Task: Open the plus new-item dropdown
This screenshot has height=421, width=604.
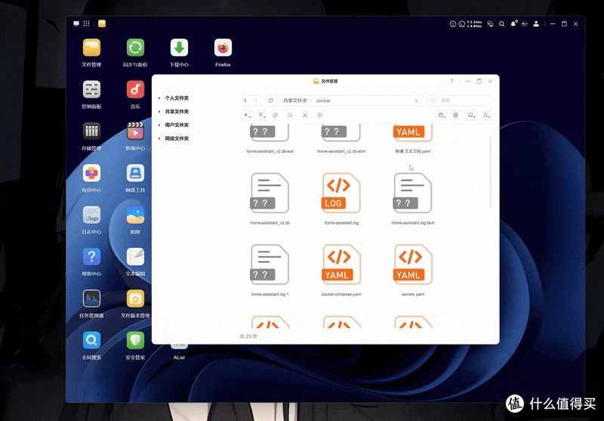Action: tap(247, 115)
